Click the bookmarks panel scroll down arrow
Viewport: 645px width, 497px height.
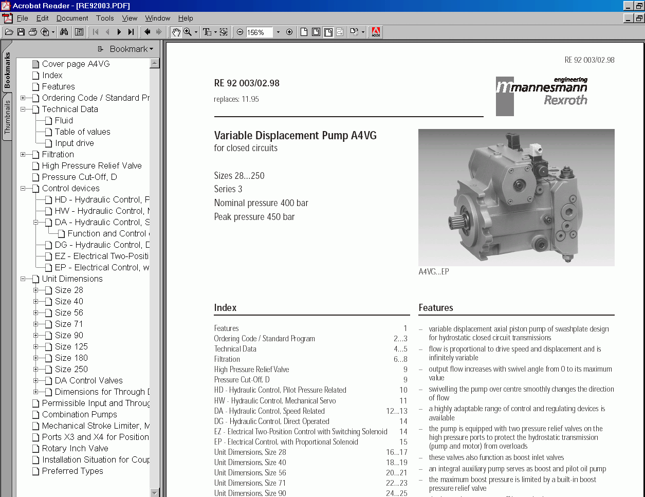(x=155, y=492)
